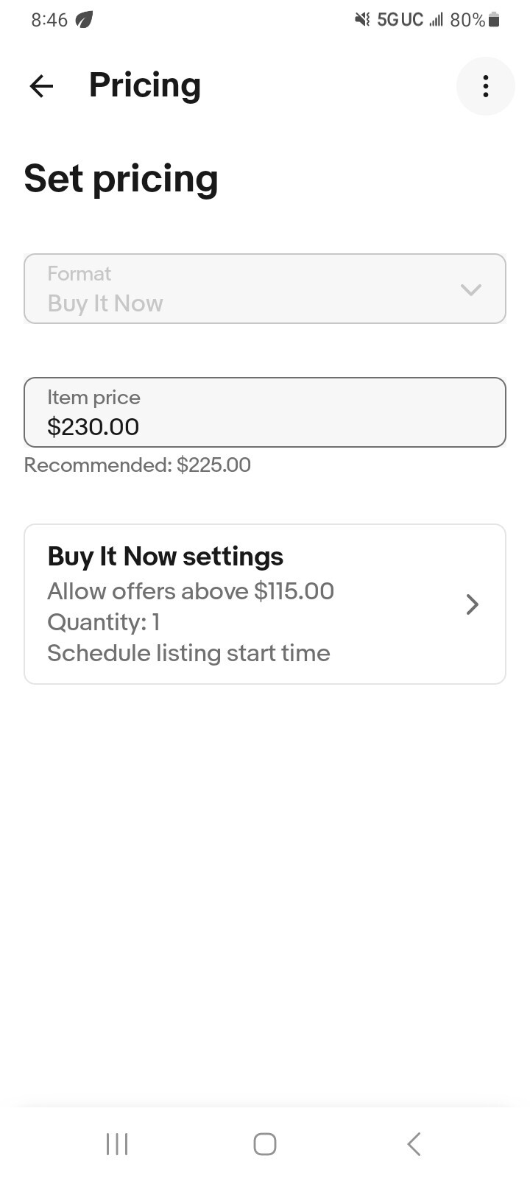Tap the Android recent apps icon

pyautogui.click(x=117, y=1144)
